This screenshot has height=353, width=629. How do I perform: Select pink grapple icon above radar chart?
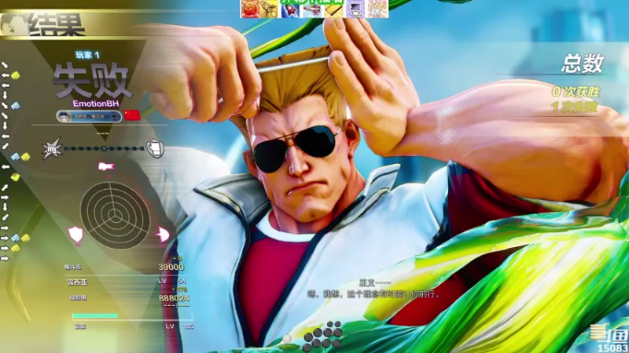click(x=106, y=166)
